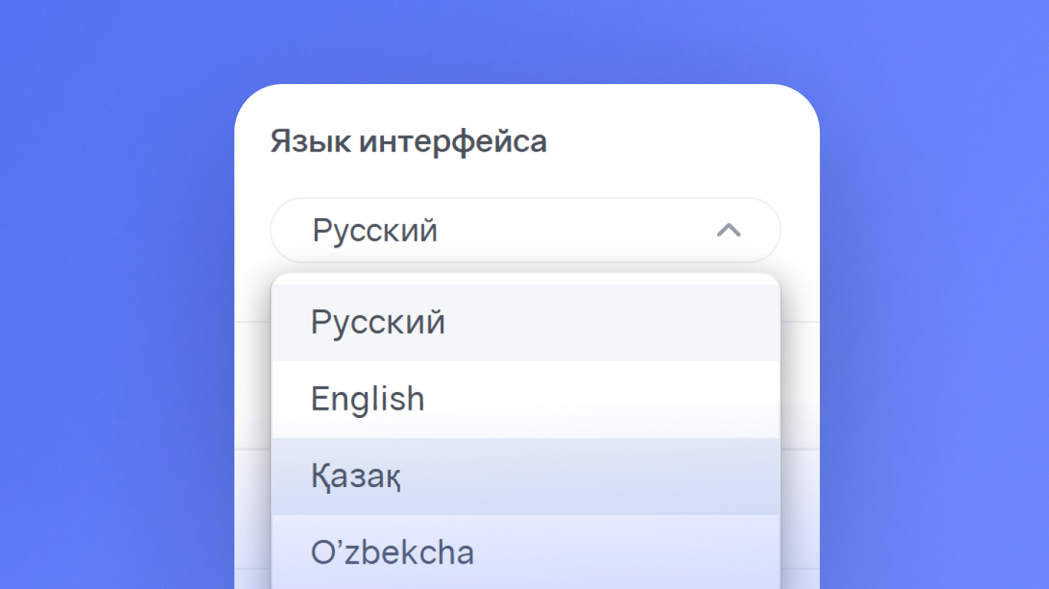1049x589 pixels.
Task: Click the 'Язык интерфейса' heading
Action: (x=408, y=141)
